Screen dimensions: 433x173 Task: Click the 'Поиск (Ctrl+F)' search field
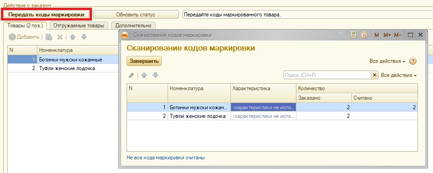click(x=327, y=75)
